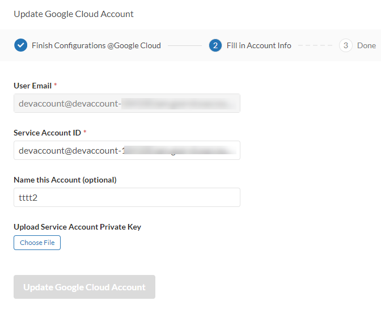
Task: Select the Finish Configurations @Google Cloud step
Action: [x=96, y=45]
